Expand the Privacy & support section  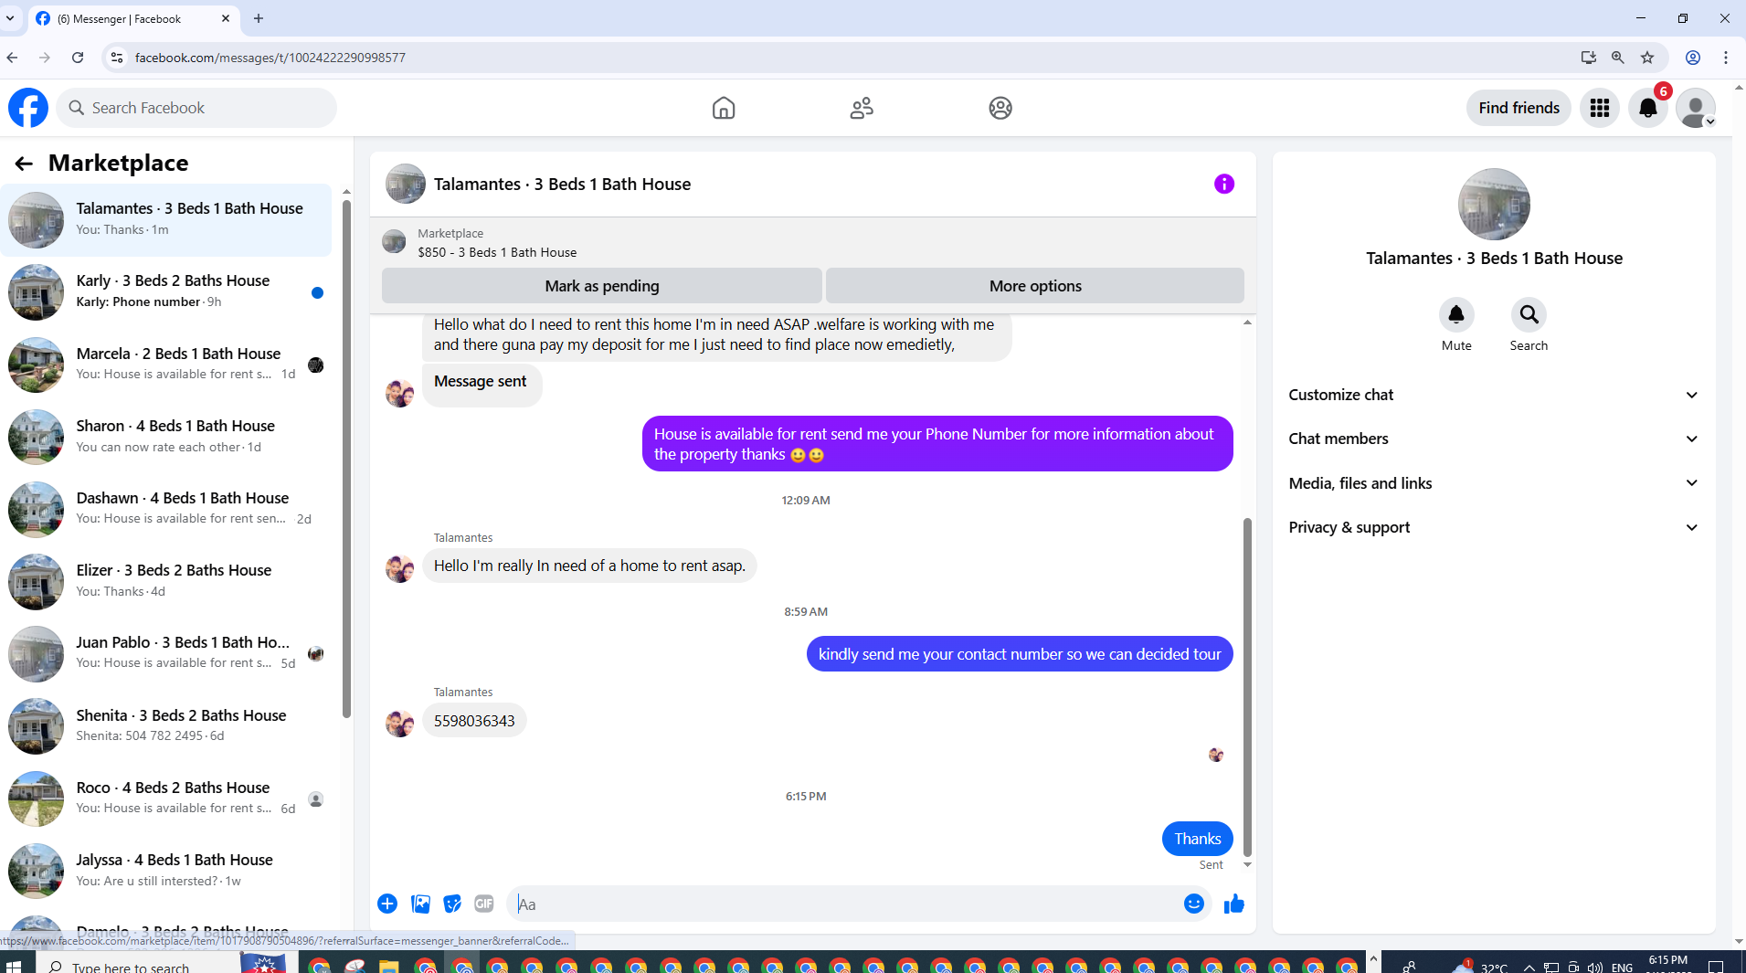1494,527
